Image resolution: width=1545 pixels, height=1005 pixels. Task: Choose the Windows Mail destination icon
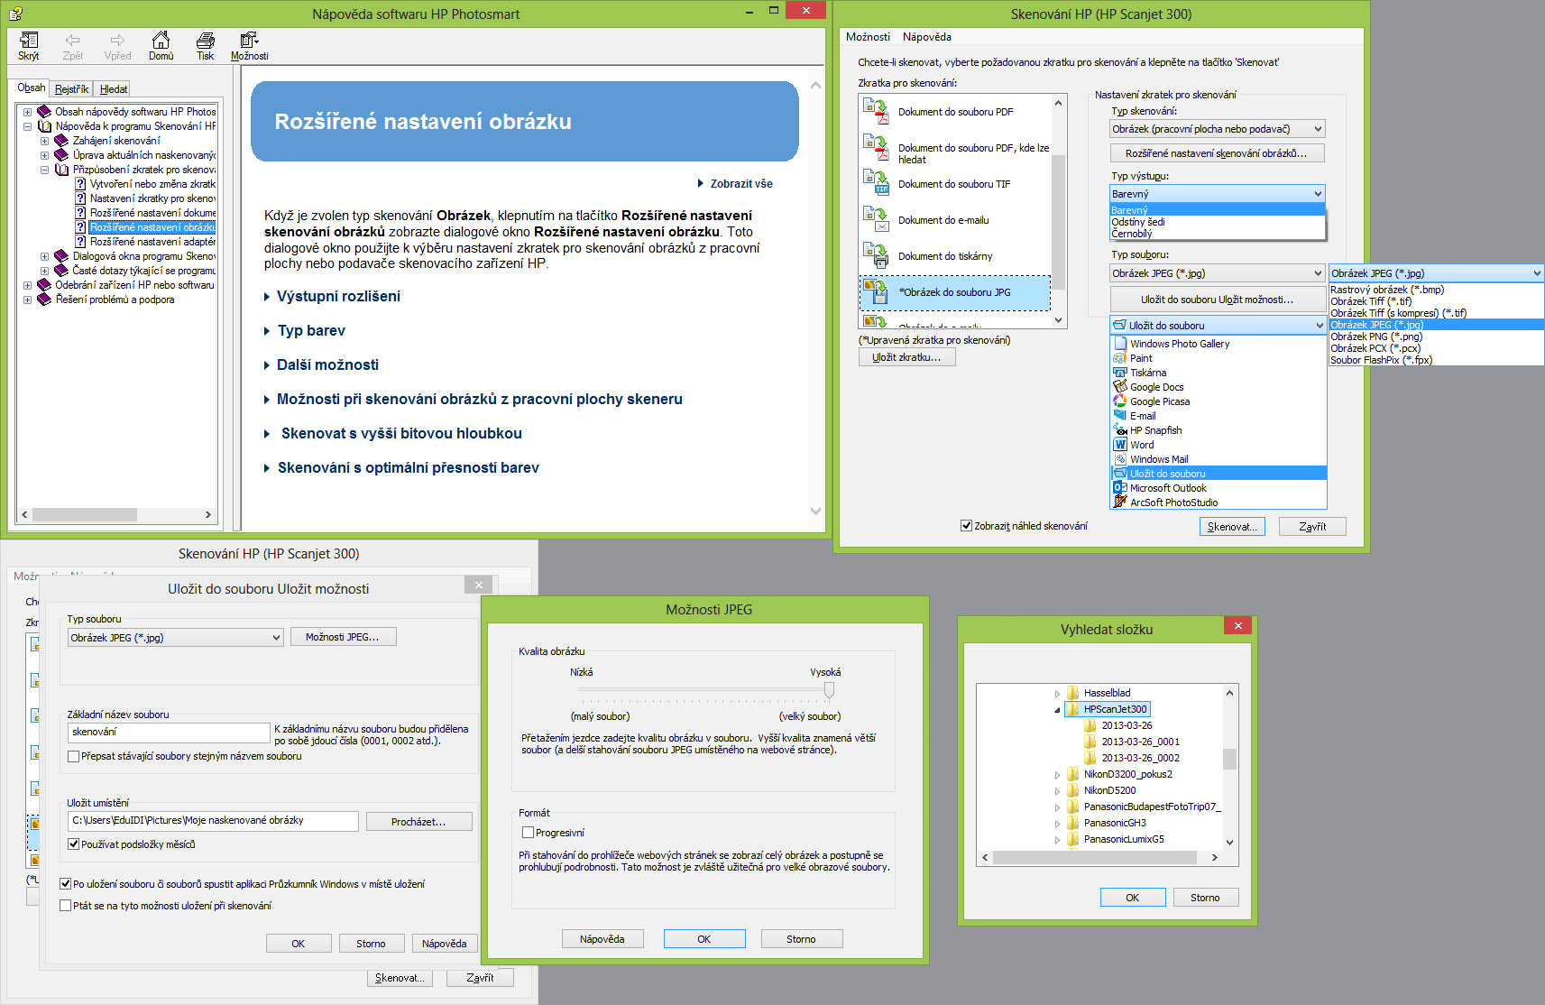click(1120, 459)
